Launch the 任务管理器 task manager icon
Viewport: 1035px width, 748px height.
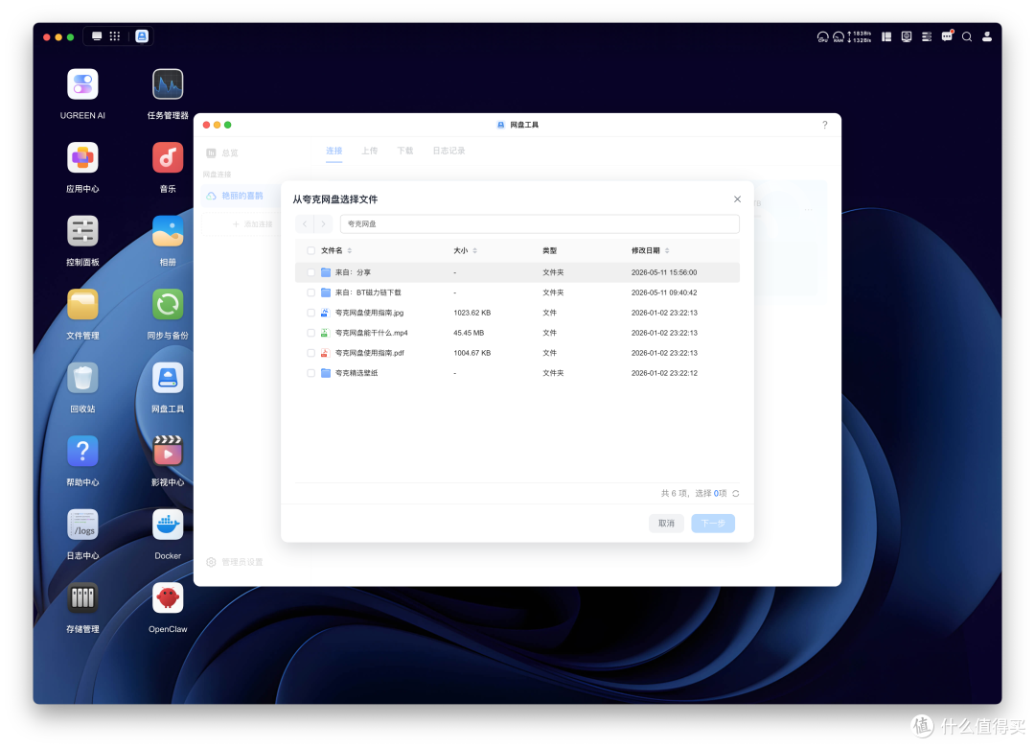click(x=168, y=84)
